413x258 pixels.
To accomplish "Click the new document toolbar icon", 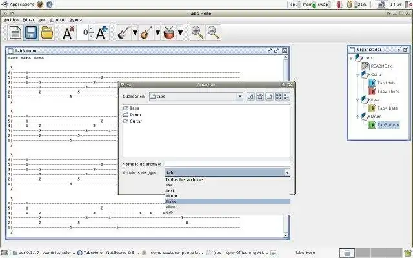I will click(15, 33).
